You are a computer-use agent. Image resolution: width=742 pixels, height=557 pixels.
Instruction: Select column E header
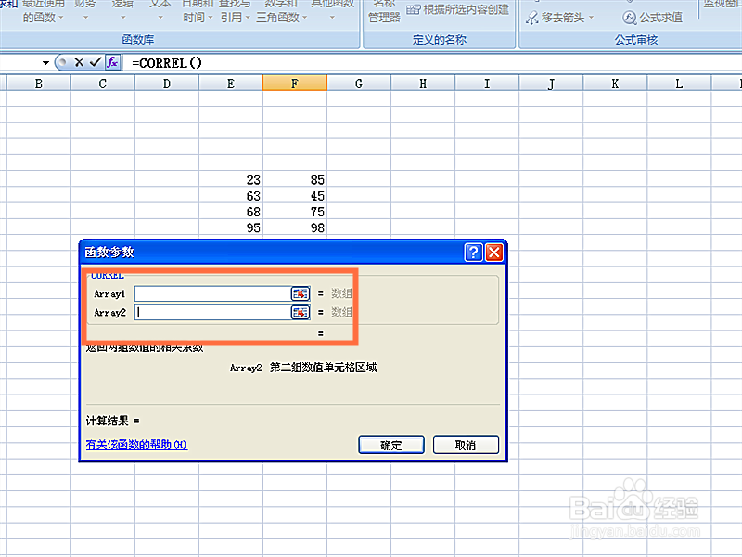coord(231,84)
